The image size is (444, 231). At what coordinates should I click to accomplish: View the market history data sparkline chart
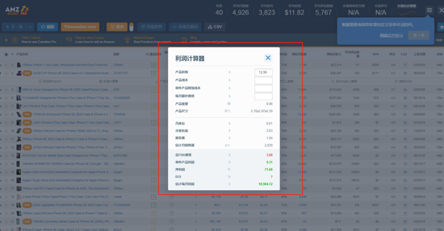point(406,13)
